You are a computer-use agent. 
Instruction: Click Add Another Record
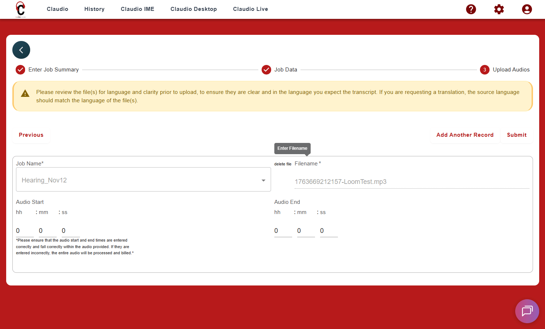(x=465, y=135)
